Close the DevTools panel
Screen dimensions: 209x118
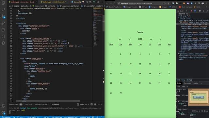(207, 11)
